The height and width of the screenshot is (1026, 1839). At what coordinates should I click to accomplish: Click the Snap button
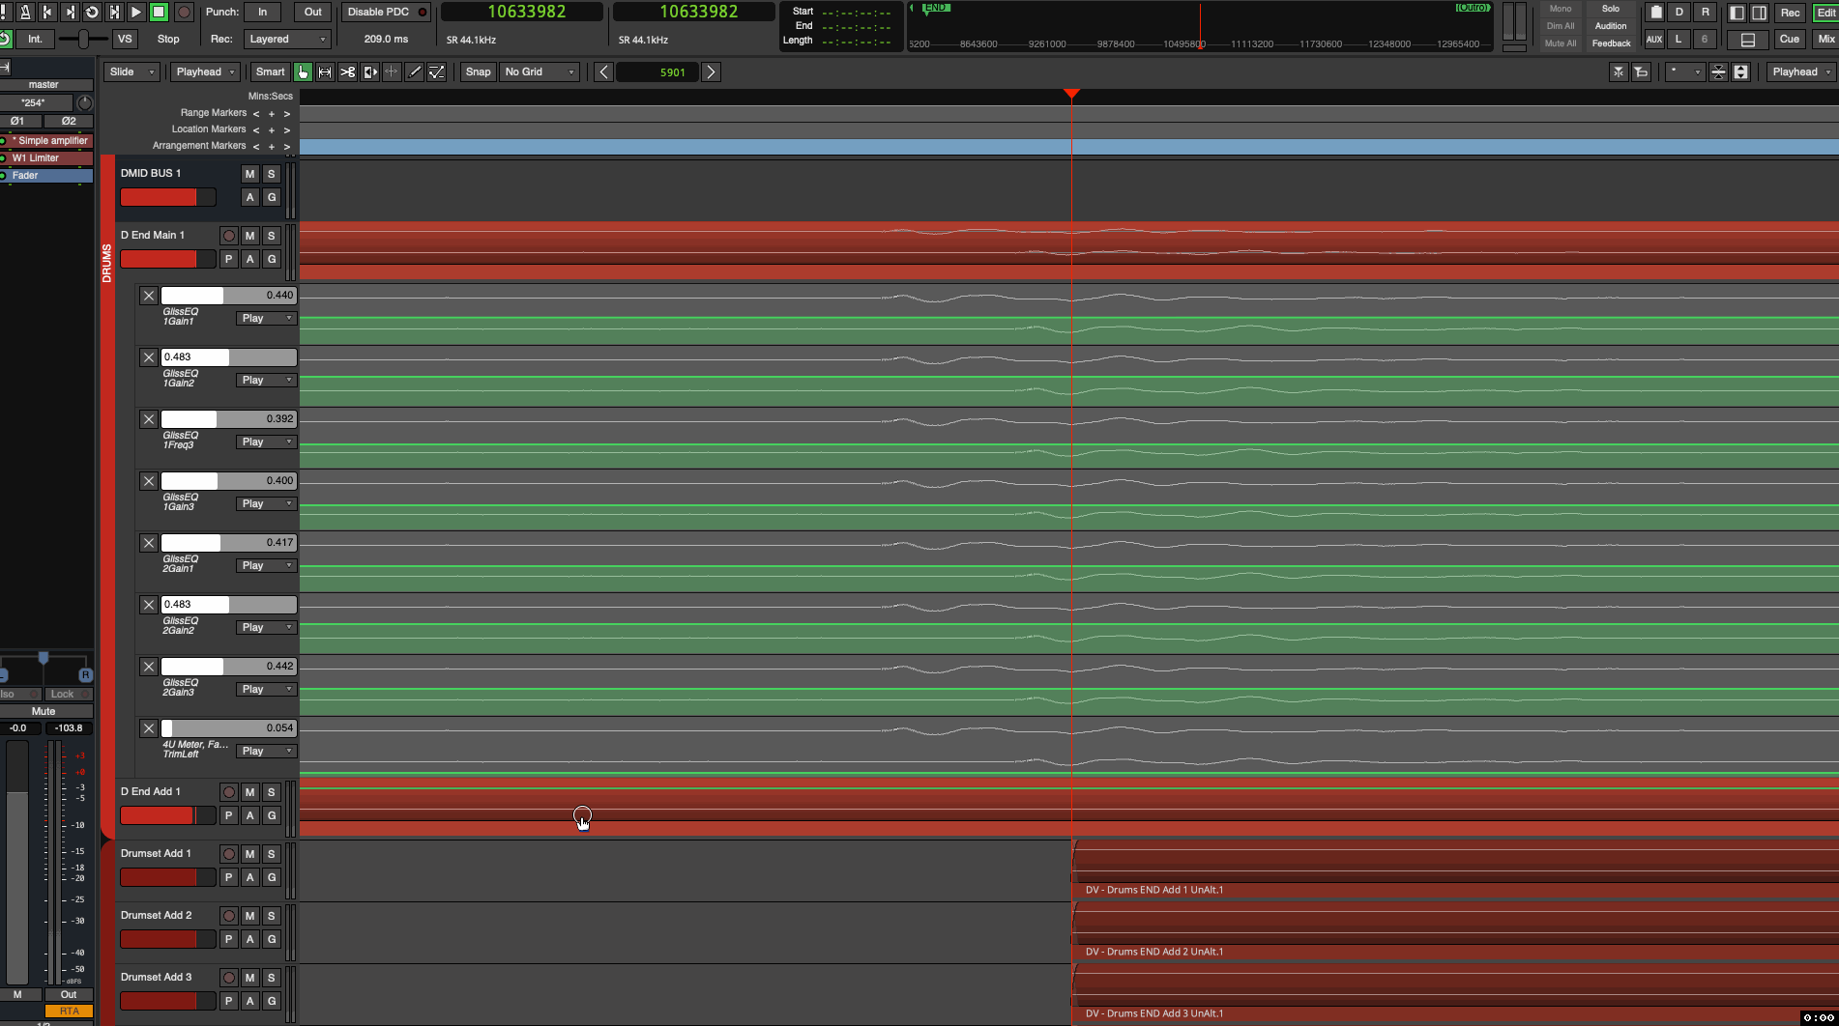pyautogui.click(x=478, y=72)
